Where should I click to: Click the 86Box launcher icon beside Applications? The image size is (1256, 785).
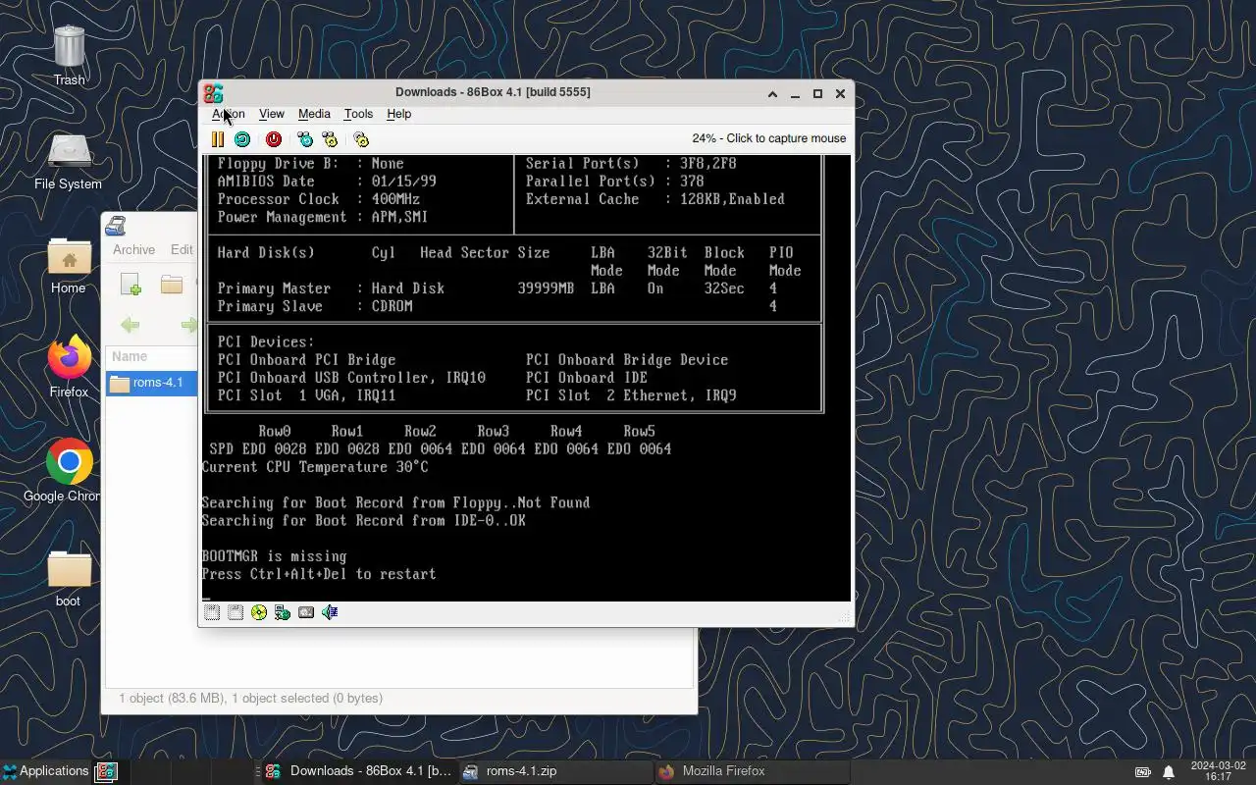coord(106,771)
